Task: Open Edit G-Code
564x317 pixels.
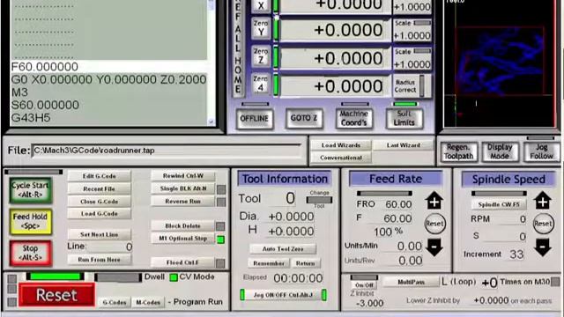Action: tap(99, 176)
